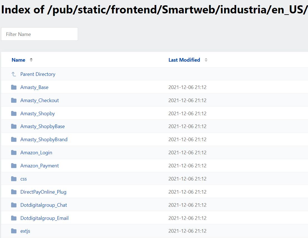Open the Amazon_Login folder link
308x238 pixels.
click(36, 153)
